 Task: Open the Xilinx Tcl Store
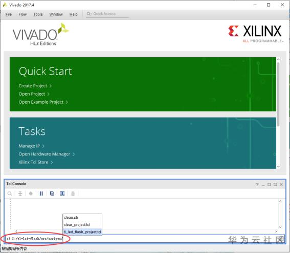[35, 162]
